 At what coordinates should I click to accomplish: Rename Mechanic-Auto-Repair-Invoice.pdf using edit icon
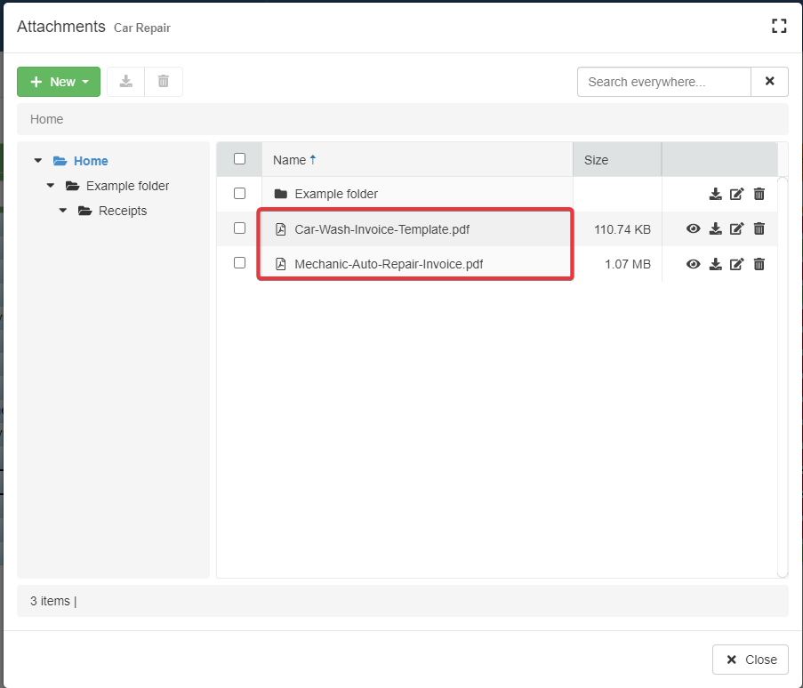[x=736, y=264]
